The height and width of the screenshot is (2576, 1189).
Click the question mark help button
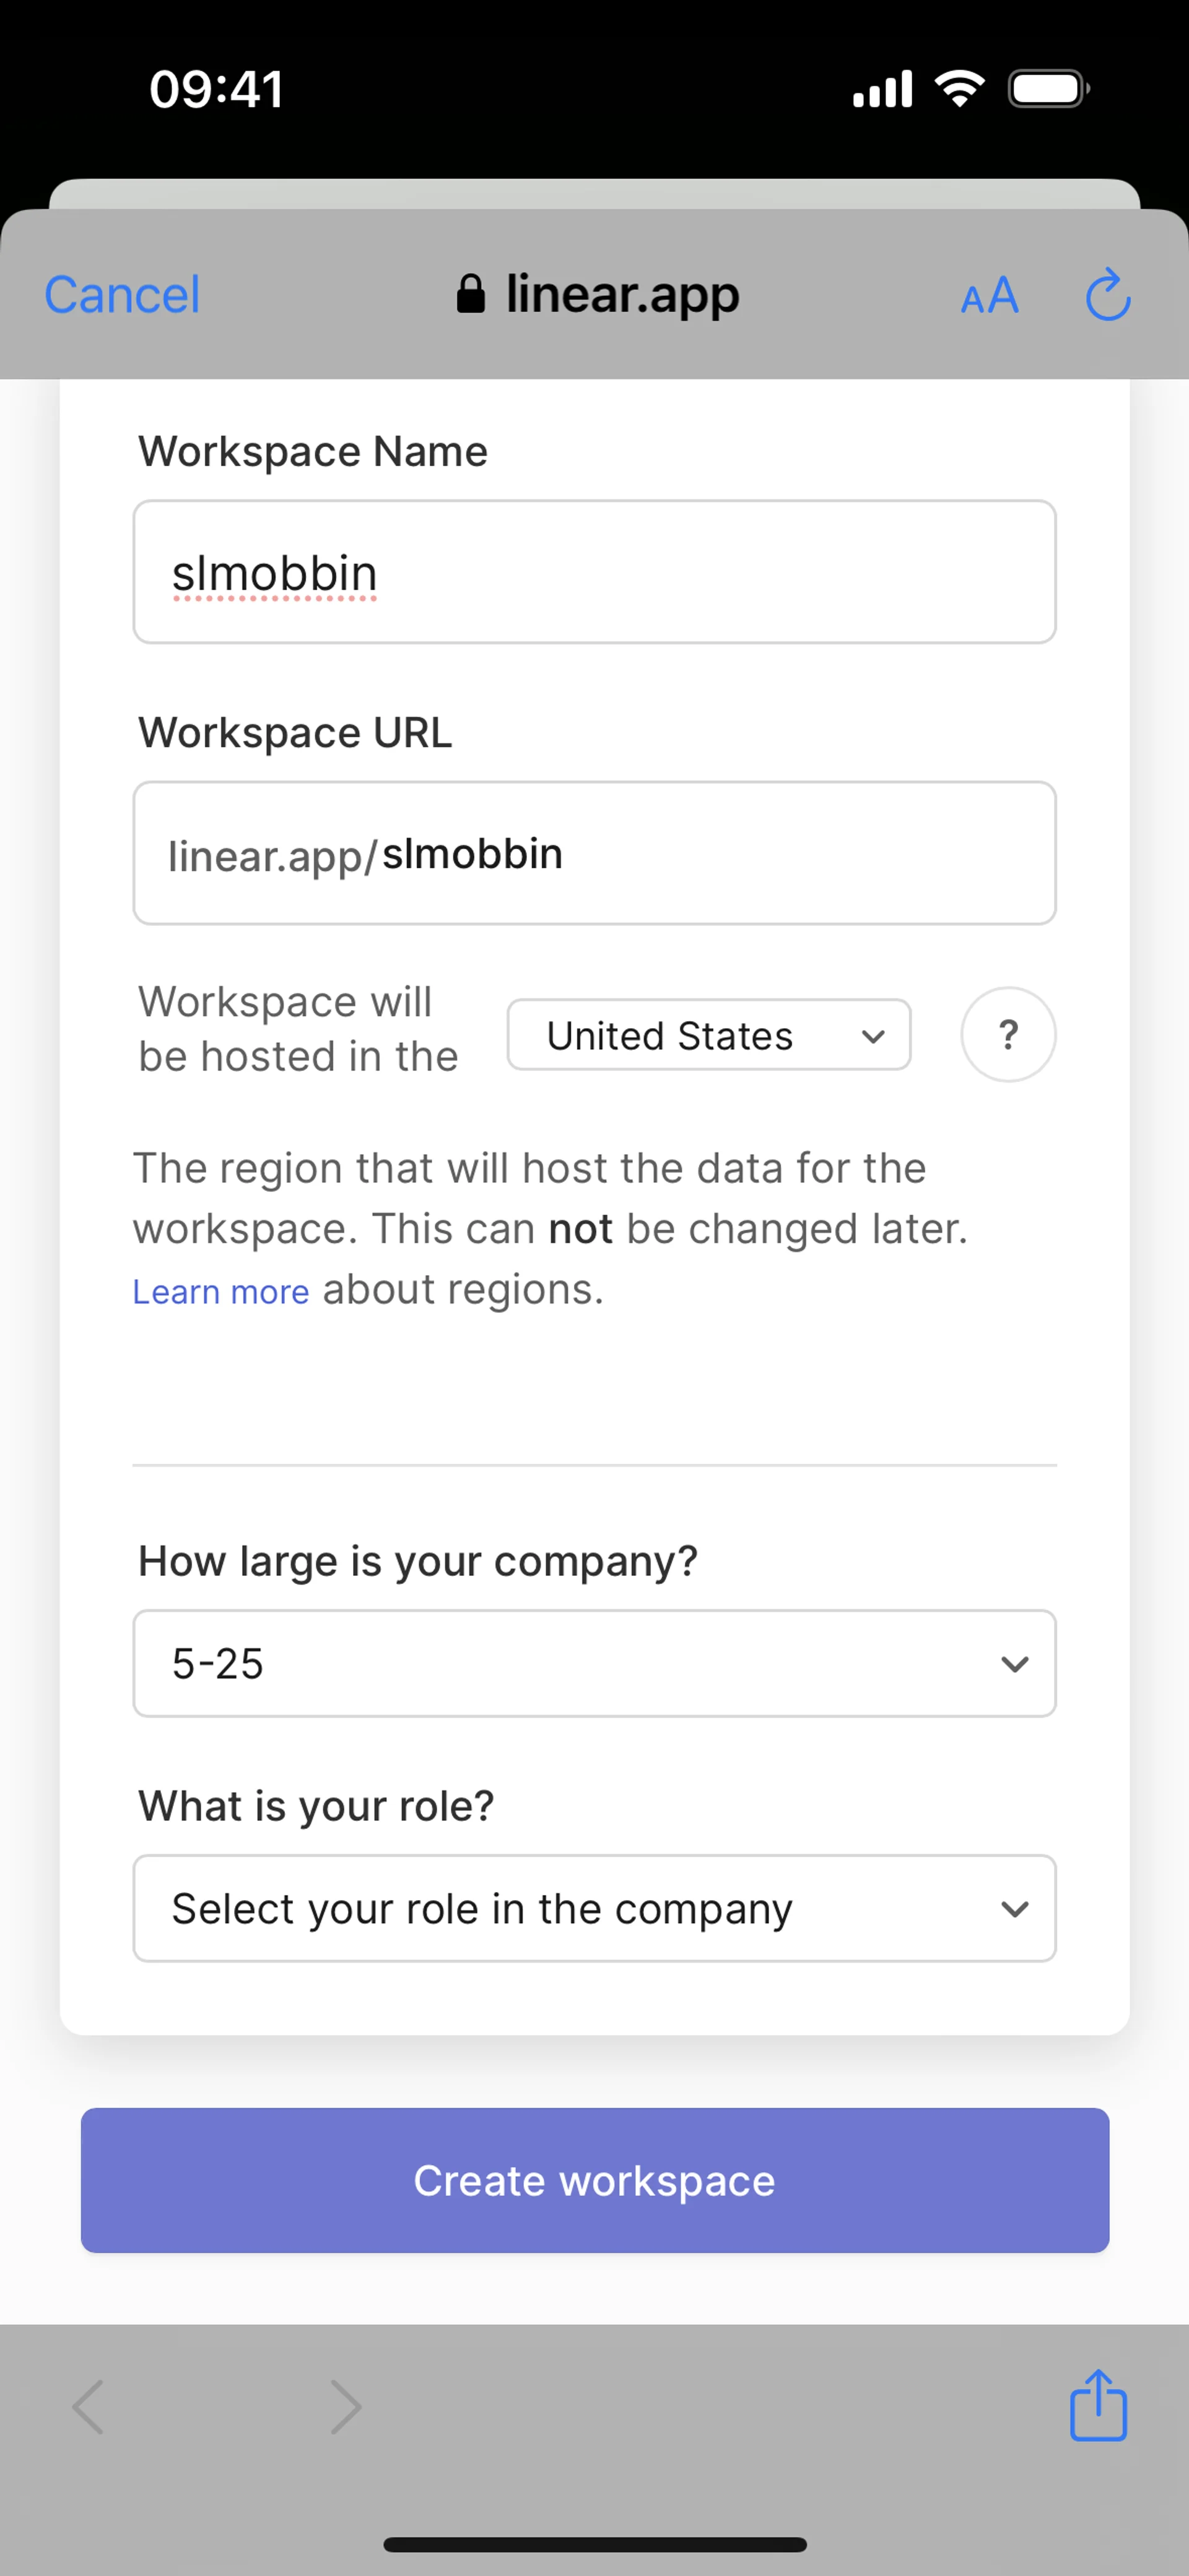1008,1035
